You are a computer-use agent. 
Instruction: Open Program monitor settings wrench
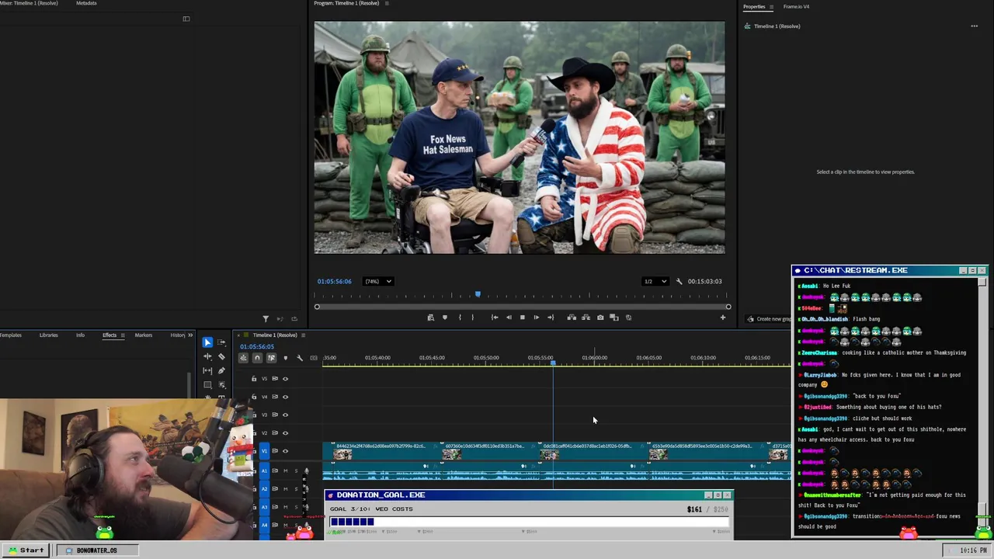pyautogui.click(x=679, y=281)
